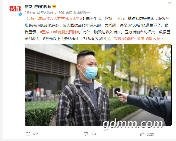Click the 2分钟前 timestamp

point(30,13)
